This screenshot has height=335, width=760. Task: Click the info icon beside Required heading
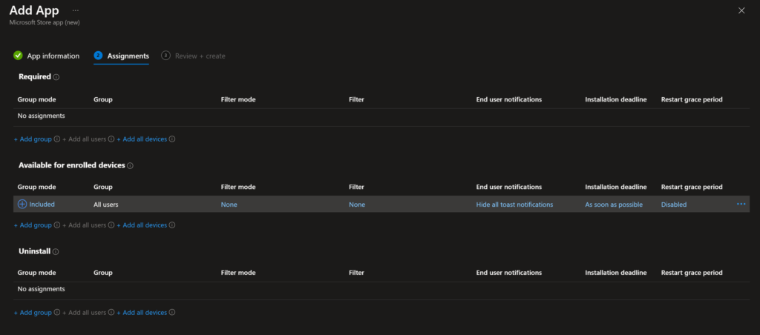(56, 77)
